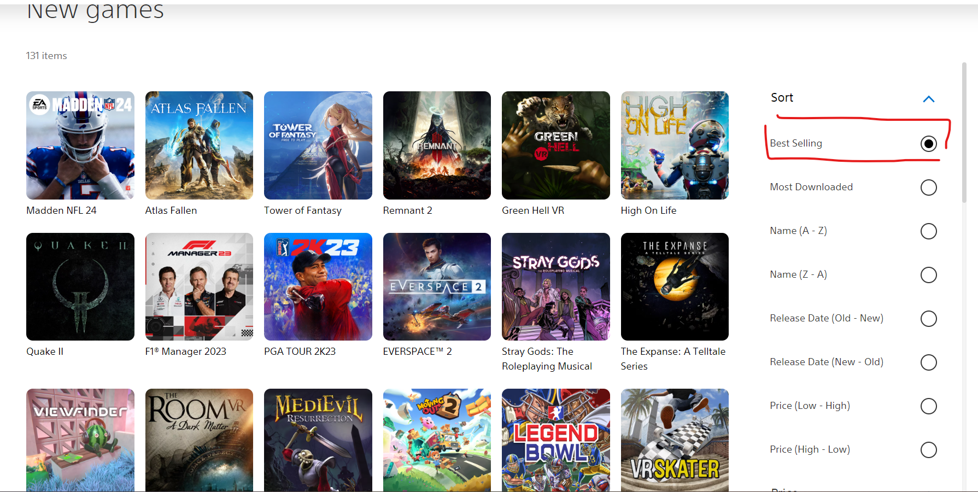
Task: Open the MediEvil Resurrection cover
Action: [318, 440]
